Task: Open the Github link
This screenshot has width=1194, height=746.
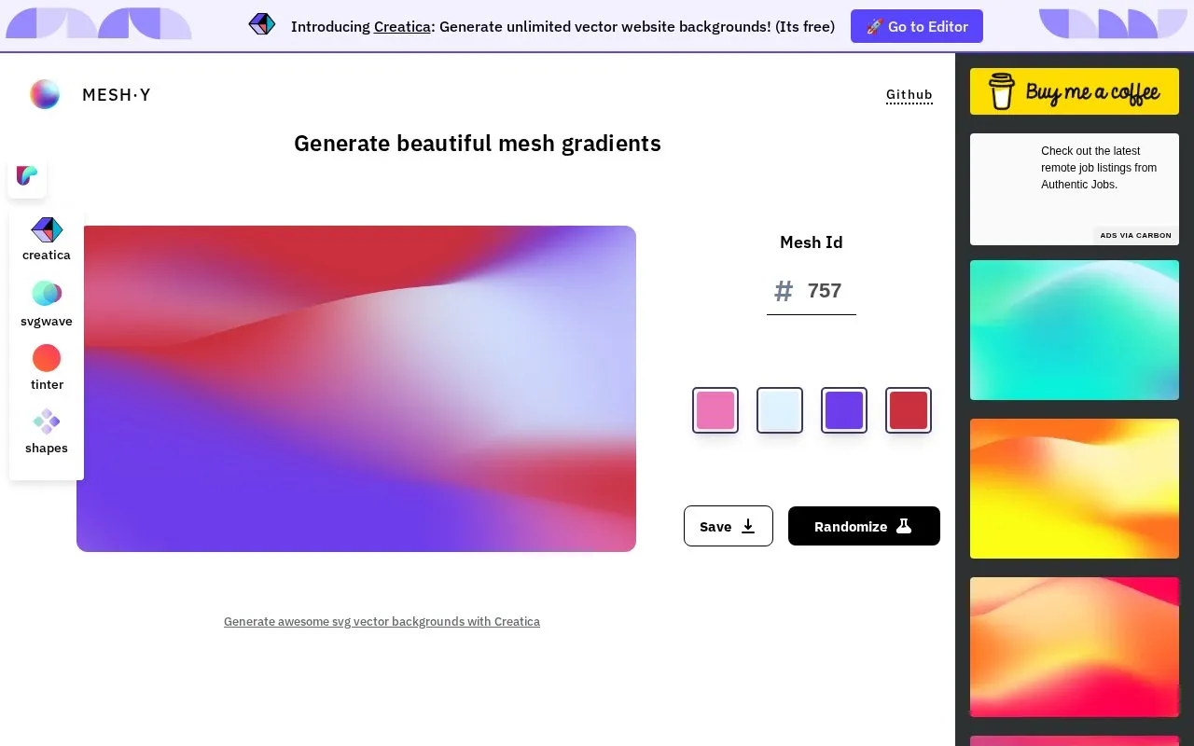Action: tap(909, 94)
